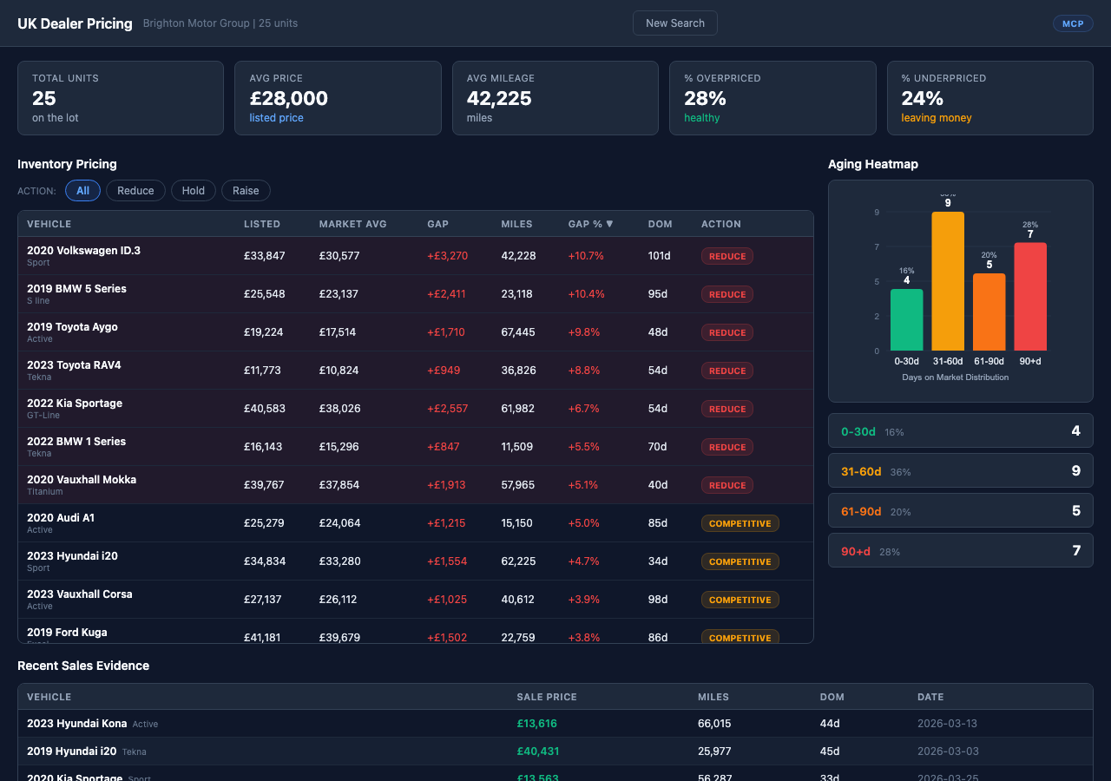
Task: Click the MCP badge
Action: 1073,23
